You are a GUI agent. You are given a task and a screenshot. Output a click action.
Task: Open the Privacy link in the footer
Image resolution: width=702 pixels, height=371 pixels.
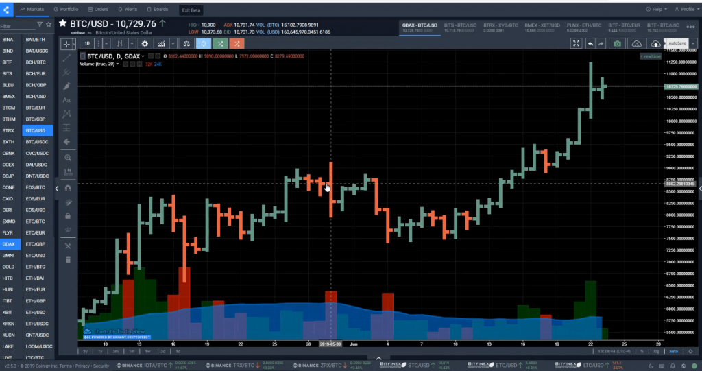click(x=82, y=366)
